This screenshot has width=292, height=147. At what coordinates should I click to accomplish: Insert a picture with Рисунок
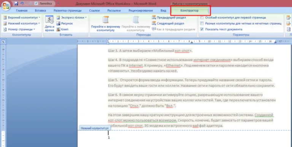65,24
